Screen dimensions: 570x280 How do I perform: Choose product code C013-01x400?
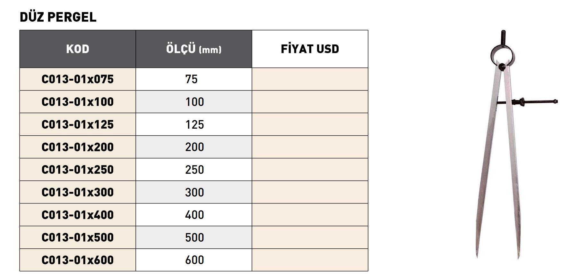(78, 215)
